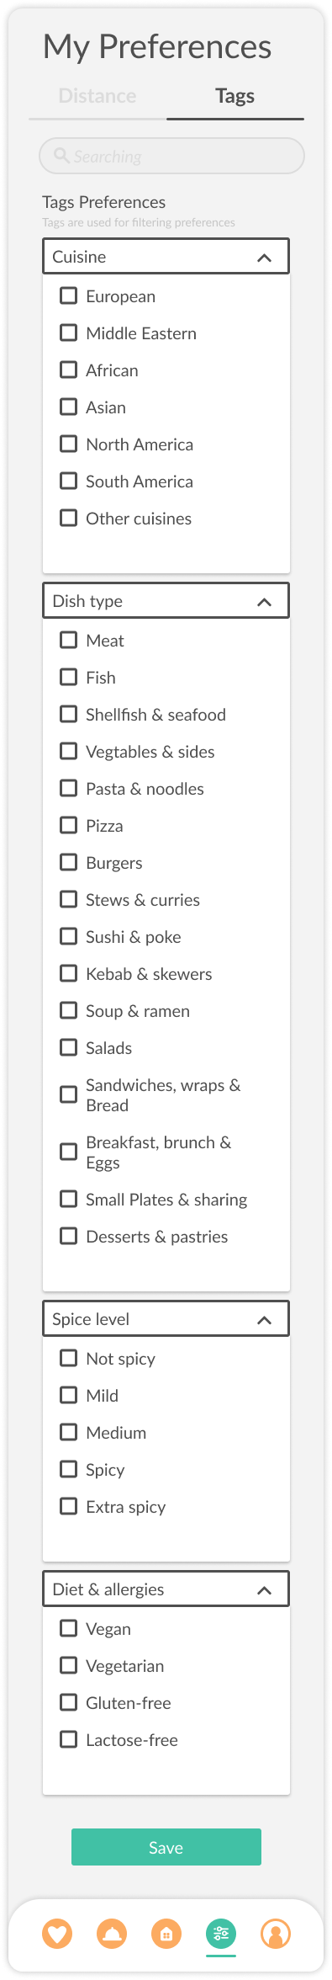Collapse the Spice level section
332x1980 pixels.
(x=264, y=1320)
